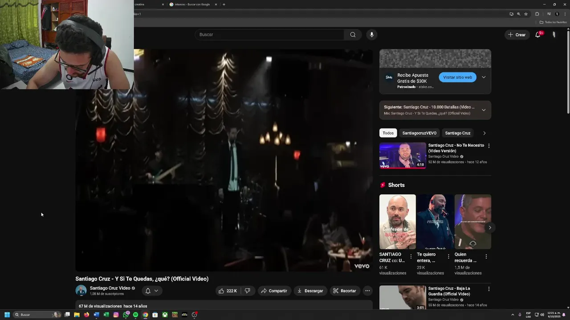The height and width of the screenshot is (320, 570).
Task: Expand the sponsored ad chevron
Action: (484, 77)
